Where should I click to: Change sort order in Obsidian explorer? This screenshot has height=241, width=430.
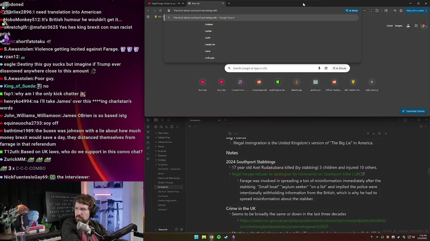(x=166, y=127)
